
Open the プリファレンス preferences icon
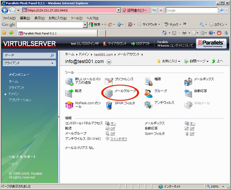tap(109, 81)
